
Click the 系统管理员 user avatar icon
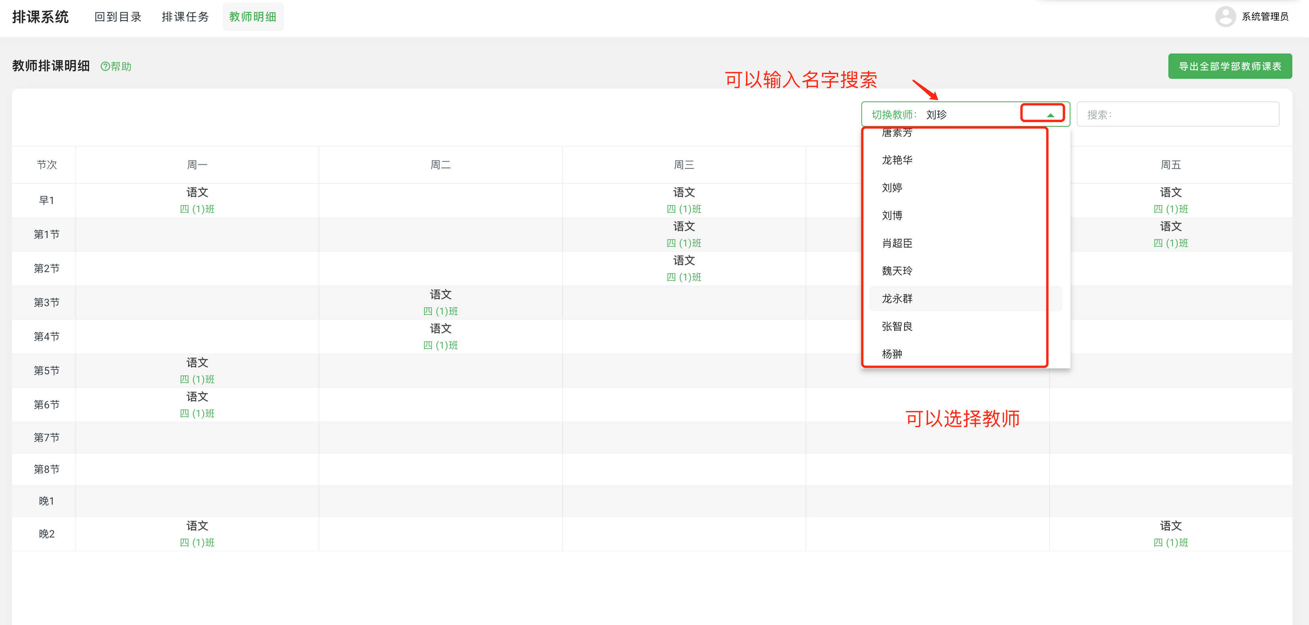coord(1225,16)
